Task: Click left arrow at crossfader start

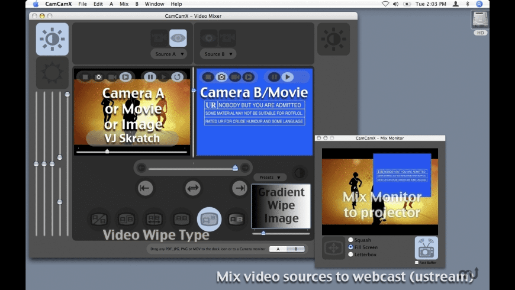Action: (141, 168)
